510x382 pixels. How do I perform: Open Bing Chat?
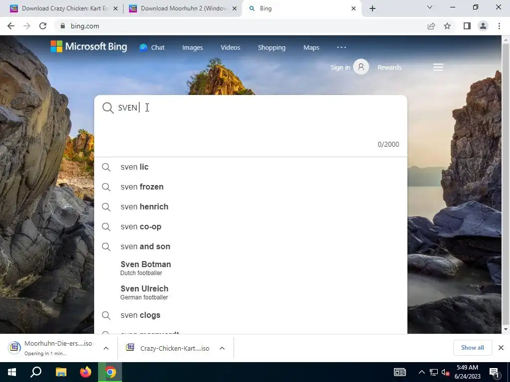pos(152,47)
